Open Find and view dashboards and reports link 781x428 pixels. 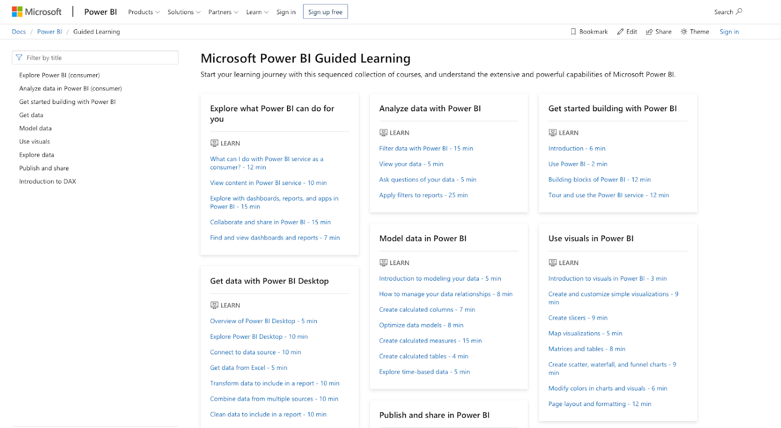(275, 238)
